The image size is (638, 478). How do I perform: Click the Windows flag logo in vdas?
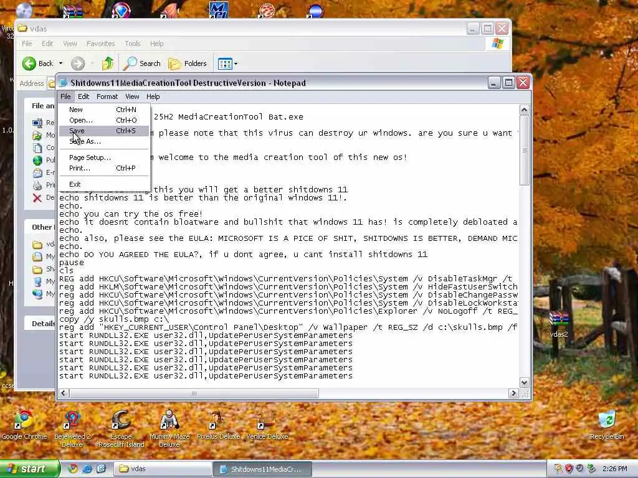point(498,44)
